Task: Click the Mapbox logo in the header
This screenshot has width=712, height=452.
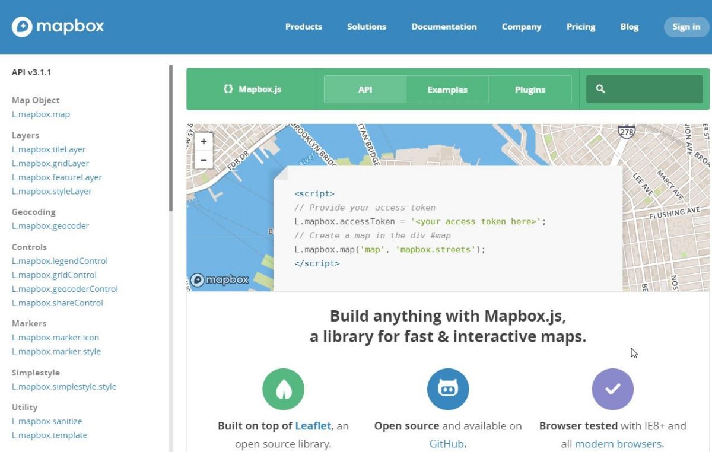Action: [x=57, y=26]
